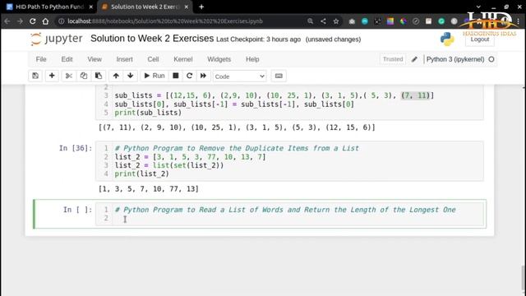Go forward with browser forward arrow

pos(20,21)
